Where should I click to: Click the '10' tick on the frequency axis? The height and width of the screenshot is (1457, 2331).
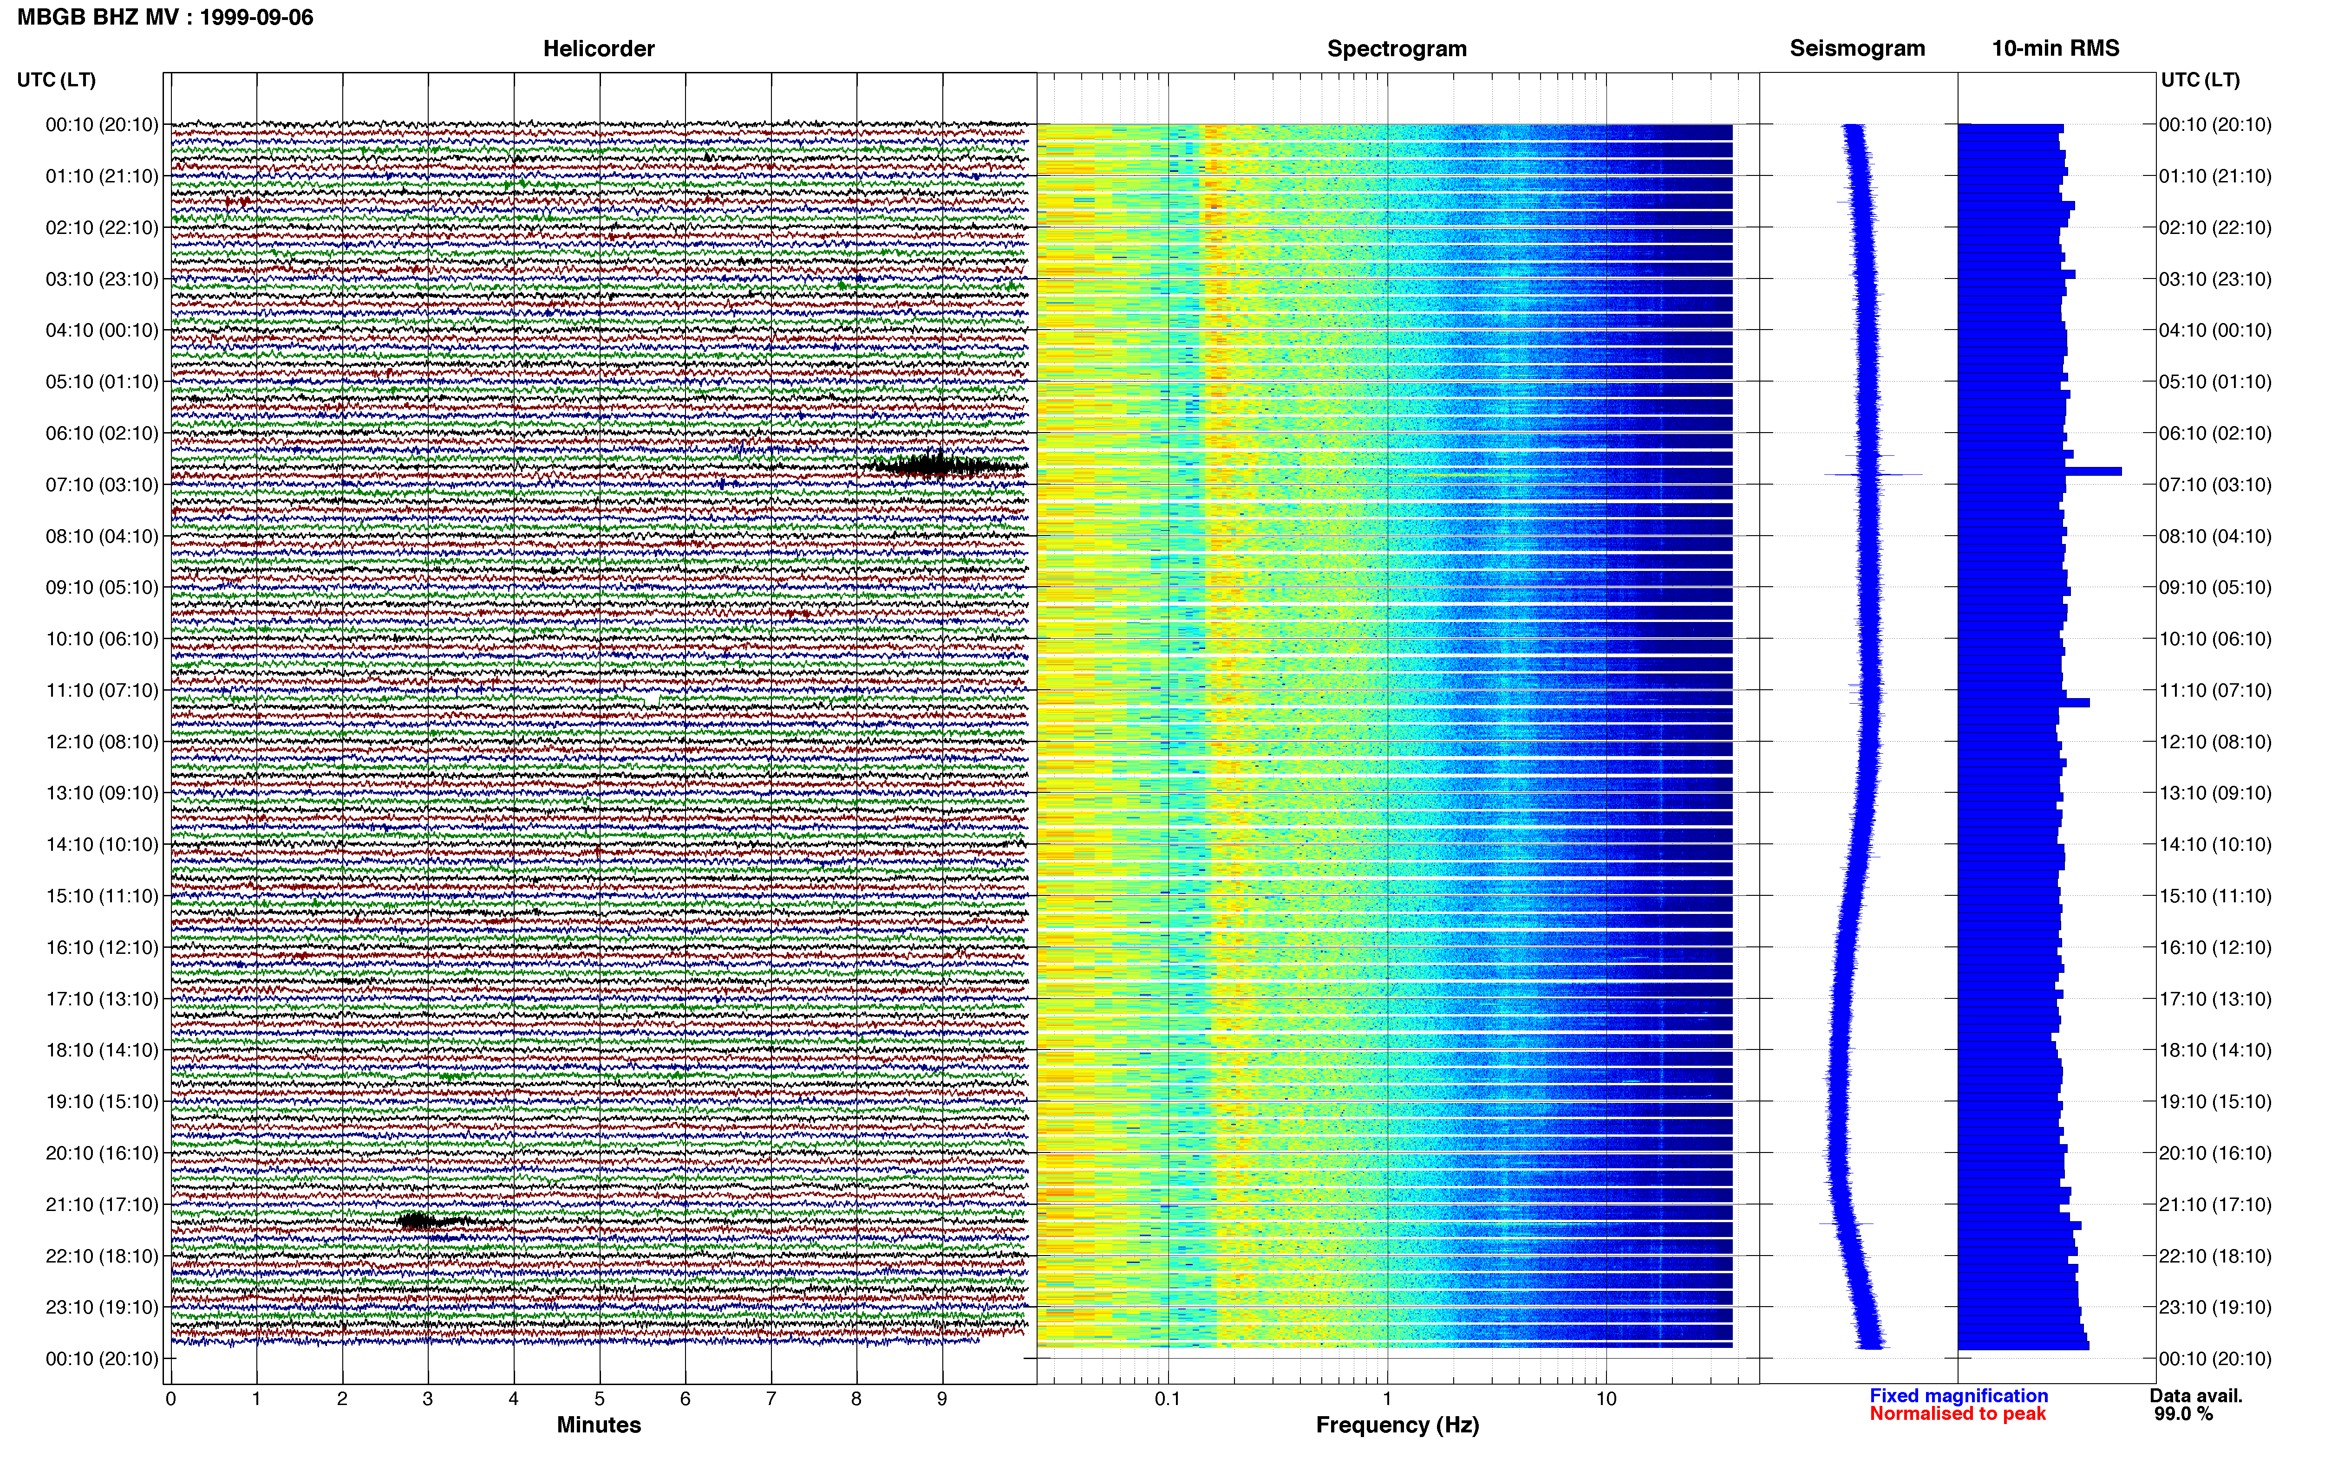coord(1606,1399)
